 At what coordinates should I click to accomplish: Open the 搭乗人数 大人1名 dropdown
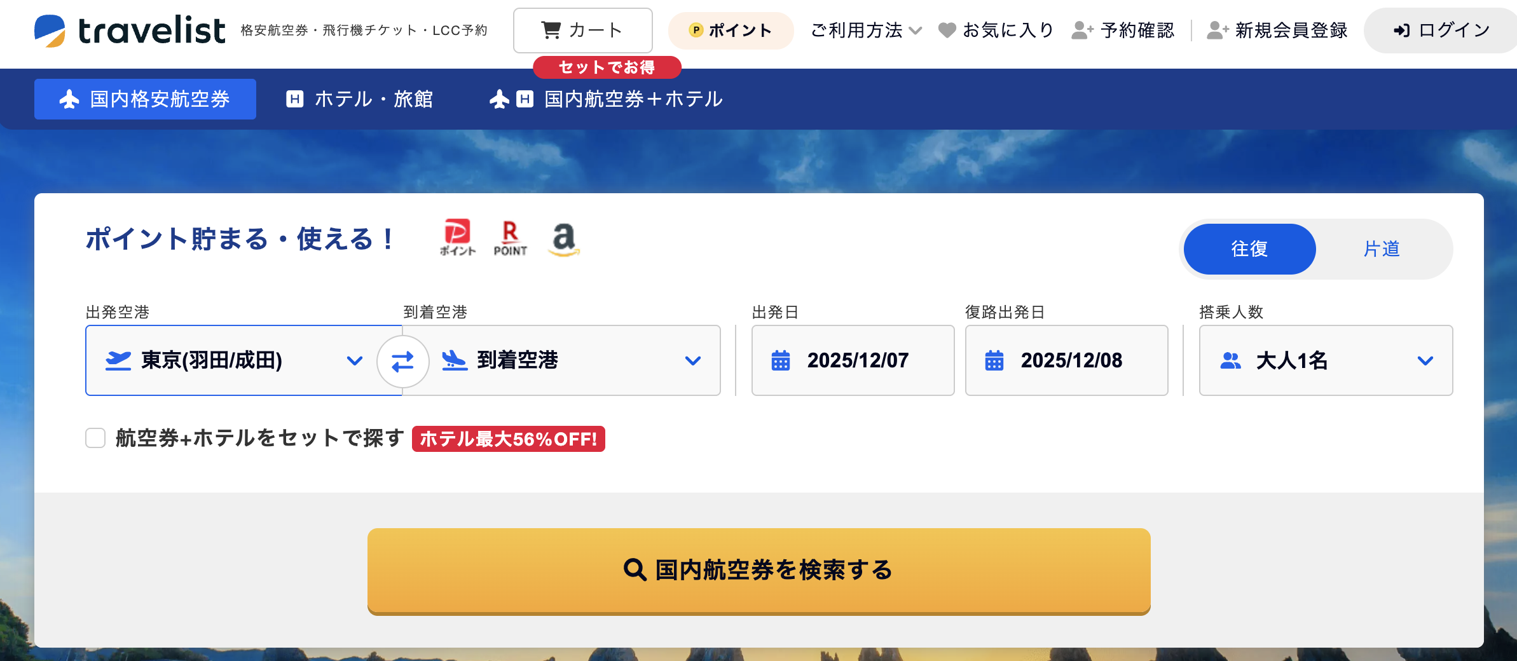pyautogui.click(x=1326, y=360)
